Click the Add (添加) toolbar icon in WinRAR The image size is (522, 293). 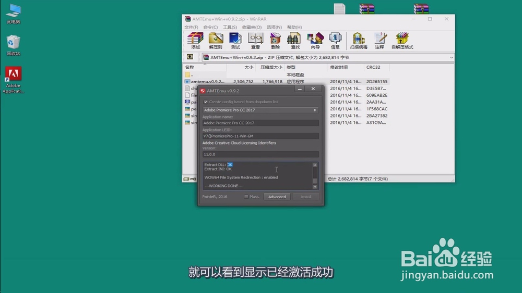click(x=195, y=41)
